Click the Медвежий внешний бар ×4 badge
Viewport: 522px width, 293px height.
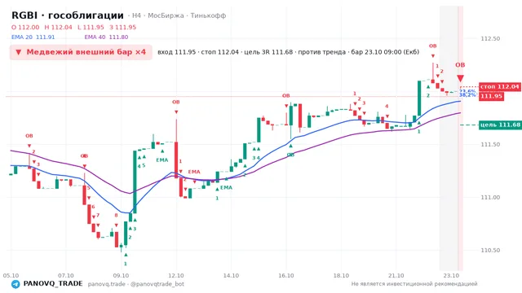click(x=81, y=52)
